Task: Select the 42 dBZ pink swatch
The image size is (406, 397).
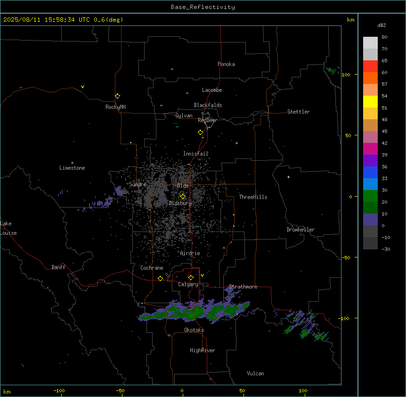Action: pyautogui.click(x=370, y=137)
